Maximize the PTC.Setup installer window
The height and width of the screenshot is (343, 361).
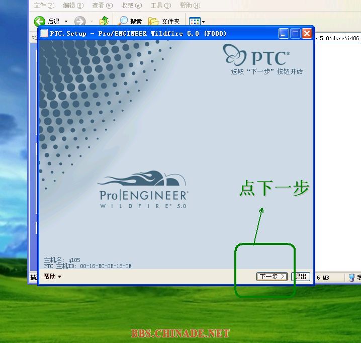pos(295,34)
